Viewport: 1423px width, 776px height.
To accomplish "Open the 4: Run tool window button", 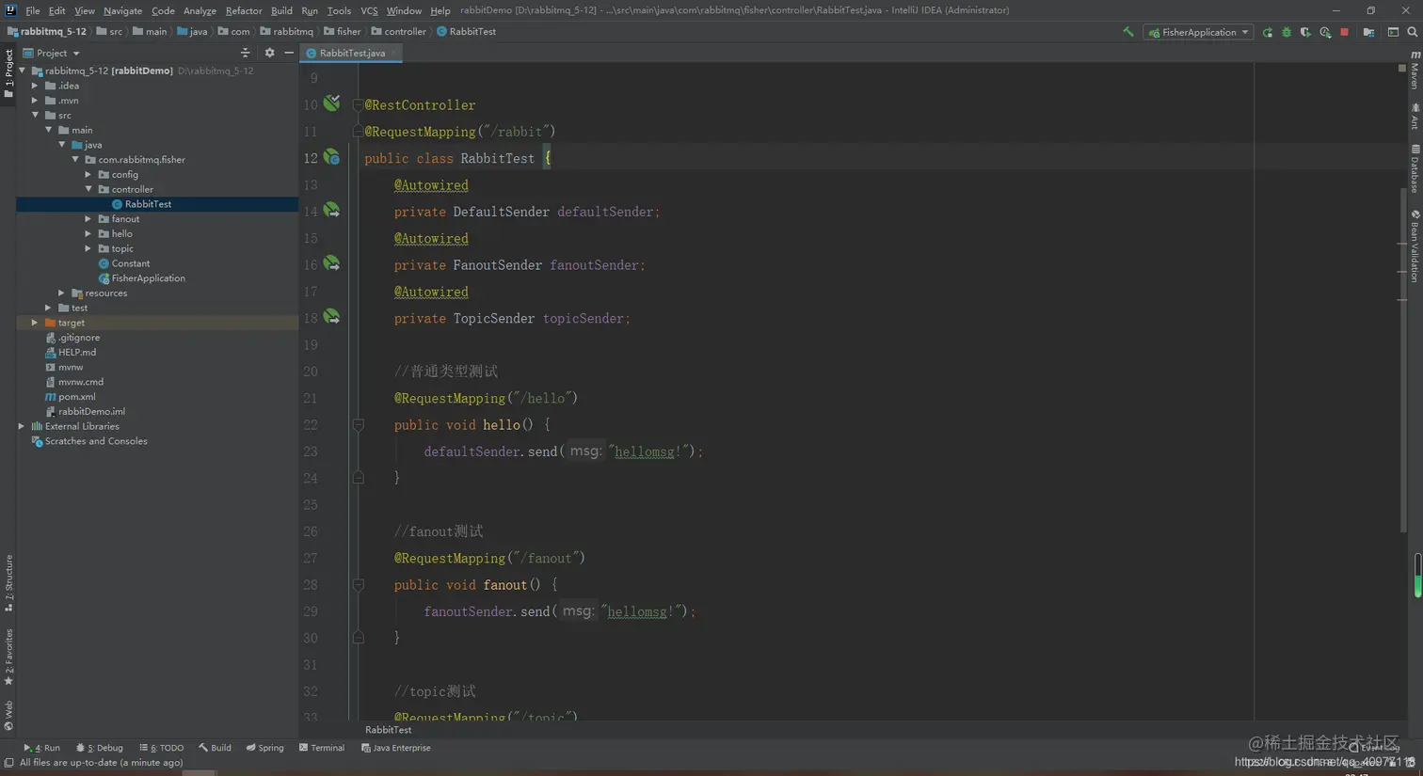I will click(x=41, y=748).
